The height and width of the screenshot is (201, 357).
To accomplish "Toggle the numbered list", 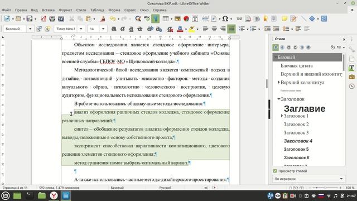I will click(x=253, y=28).
